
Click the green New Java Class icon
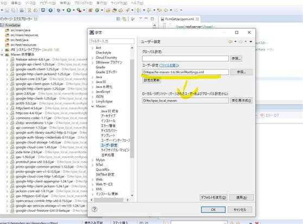coord(97,10)
